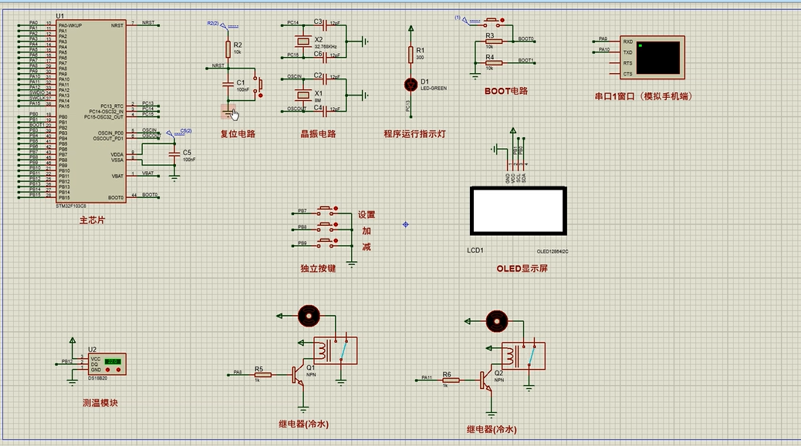Click the 独立按键 label
Image resolution: width=801 pixels, height=446 pixels.
[318, 269]
